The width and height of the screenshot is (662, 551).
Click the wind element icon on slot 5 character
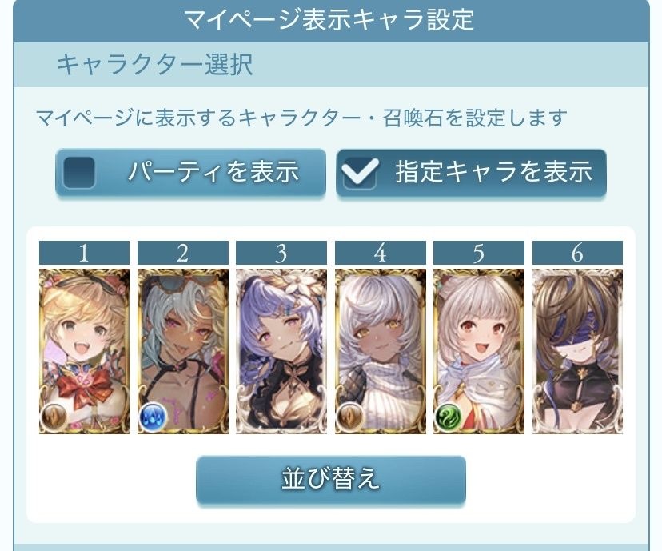click(x=449, y=417)
